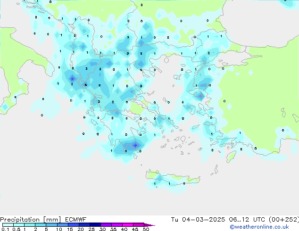
Task: Click the legend label '35'
Action: click(x=113, y=229)
